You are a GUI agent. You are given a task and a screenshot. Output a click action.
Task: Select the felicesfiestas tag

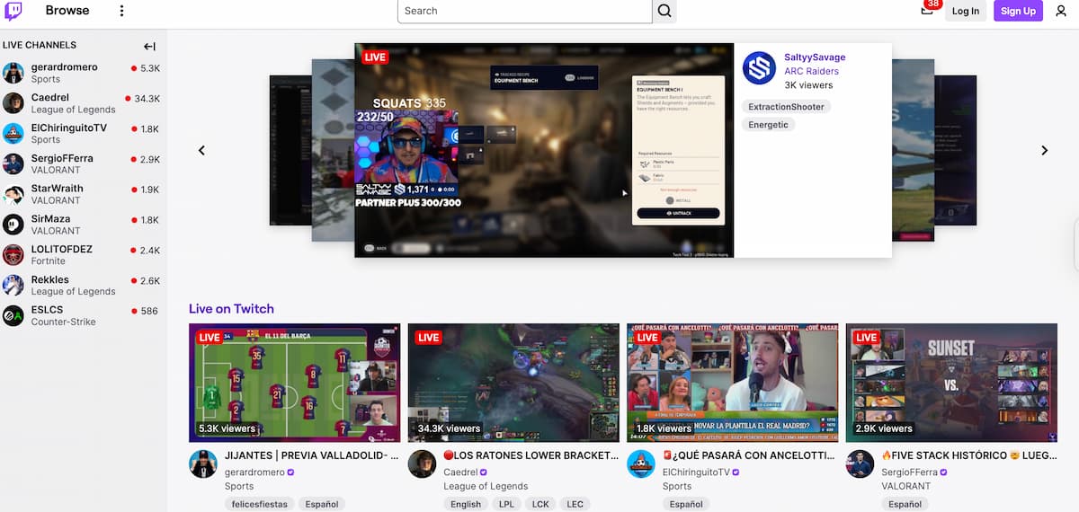click(x=260, y=504)
